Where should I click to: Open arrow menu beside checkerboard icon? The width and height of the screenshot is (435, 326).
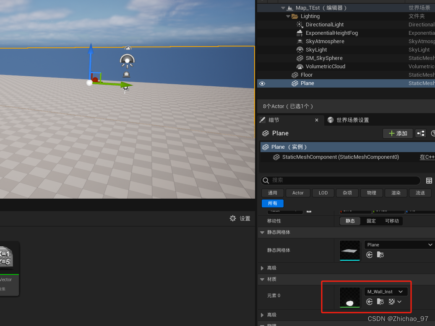(399, 302)
